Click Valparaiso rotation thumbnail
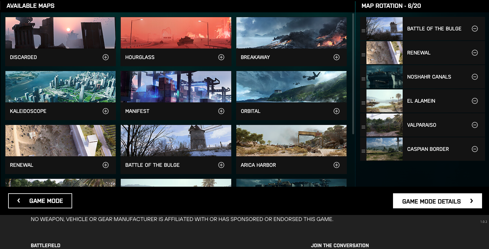 point(385,125)
